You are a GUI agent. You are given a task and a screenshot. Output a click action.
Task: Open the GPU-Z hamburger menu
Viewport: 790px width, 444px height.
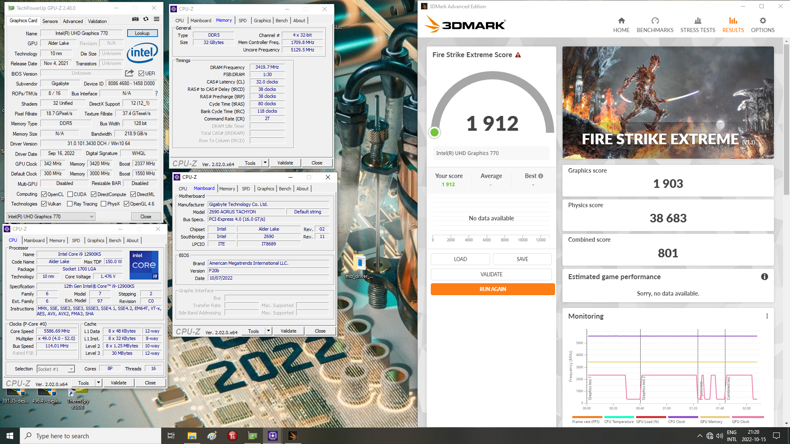(156, 19)
